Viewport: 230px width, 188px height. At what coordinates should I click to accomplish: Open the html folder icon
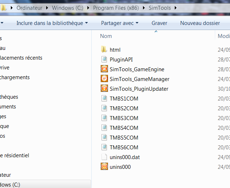pos(104,50)
